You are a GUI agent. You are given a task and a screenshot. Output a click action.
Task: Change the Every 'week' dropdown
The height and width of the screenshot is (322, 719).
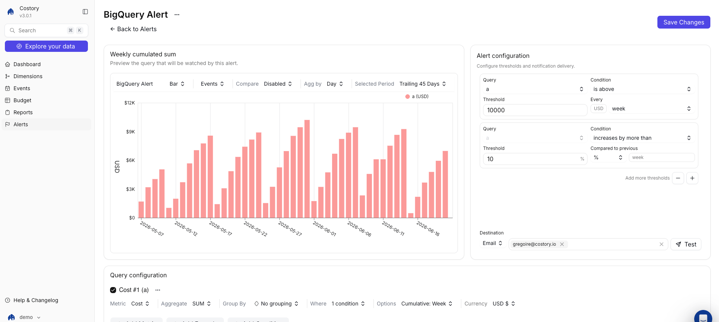(x=651, y=109)
